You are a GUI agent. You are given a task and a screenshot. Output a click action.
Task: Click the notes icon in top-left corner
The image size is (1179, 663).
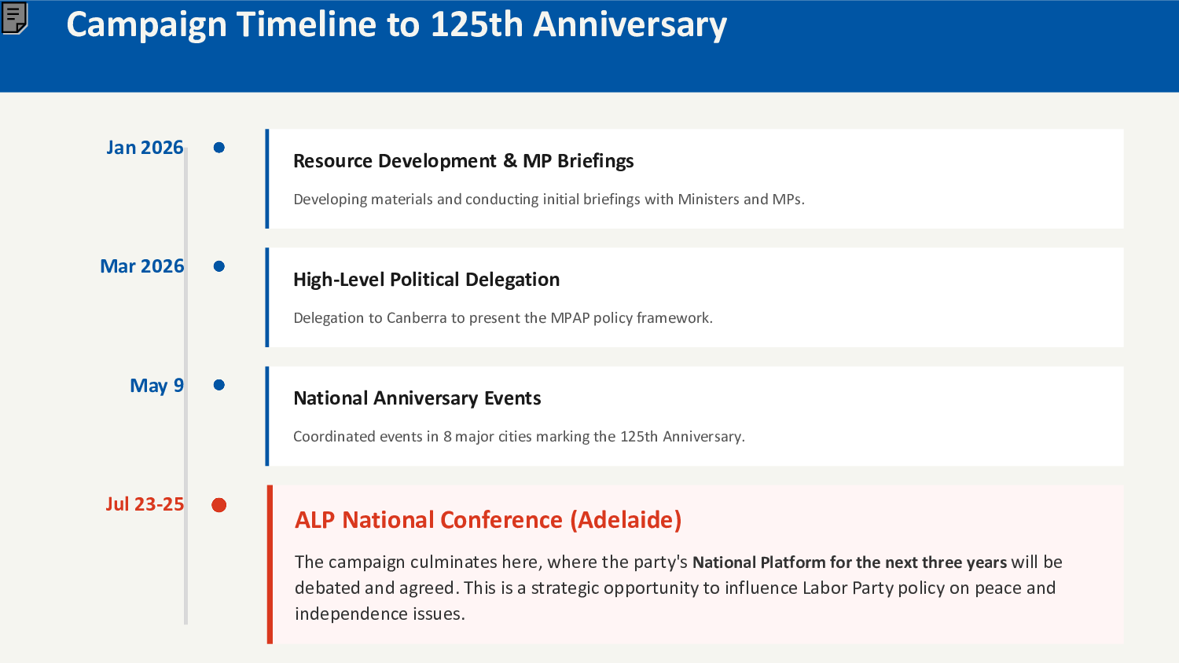[x=15, y=17]
